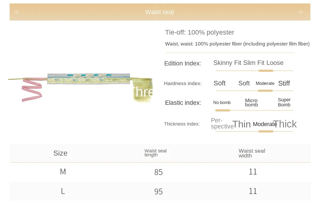
Task: Click the Edition Index slider marker
Action: tap(266, 71)
